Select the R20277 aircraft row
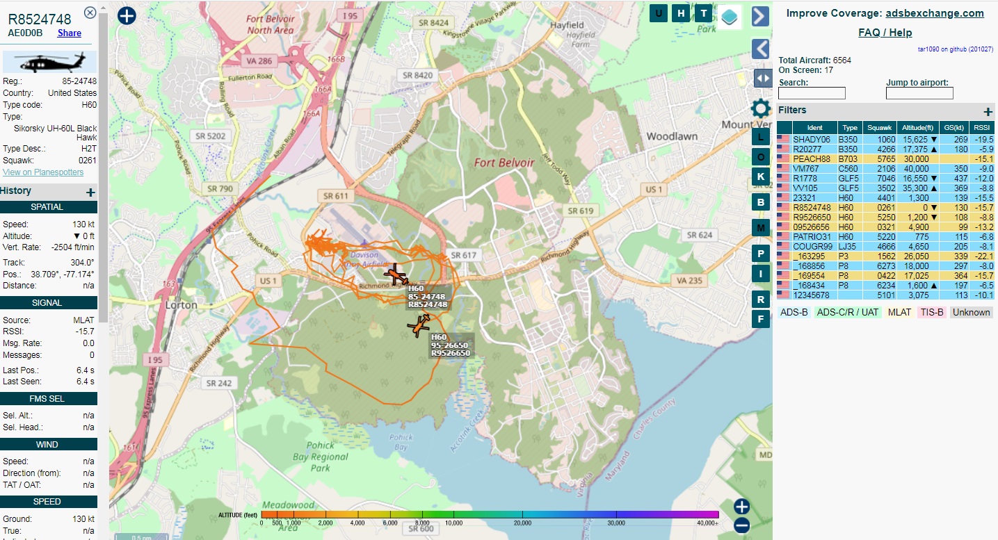 pyautogui.click(x=885, y=149)
